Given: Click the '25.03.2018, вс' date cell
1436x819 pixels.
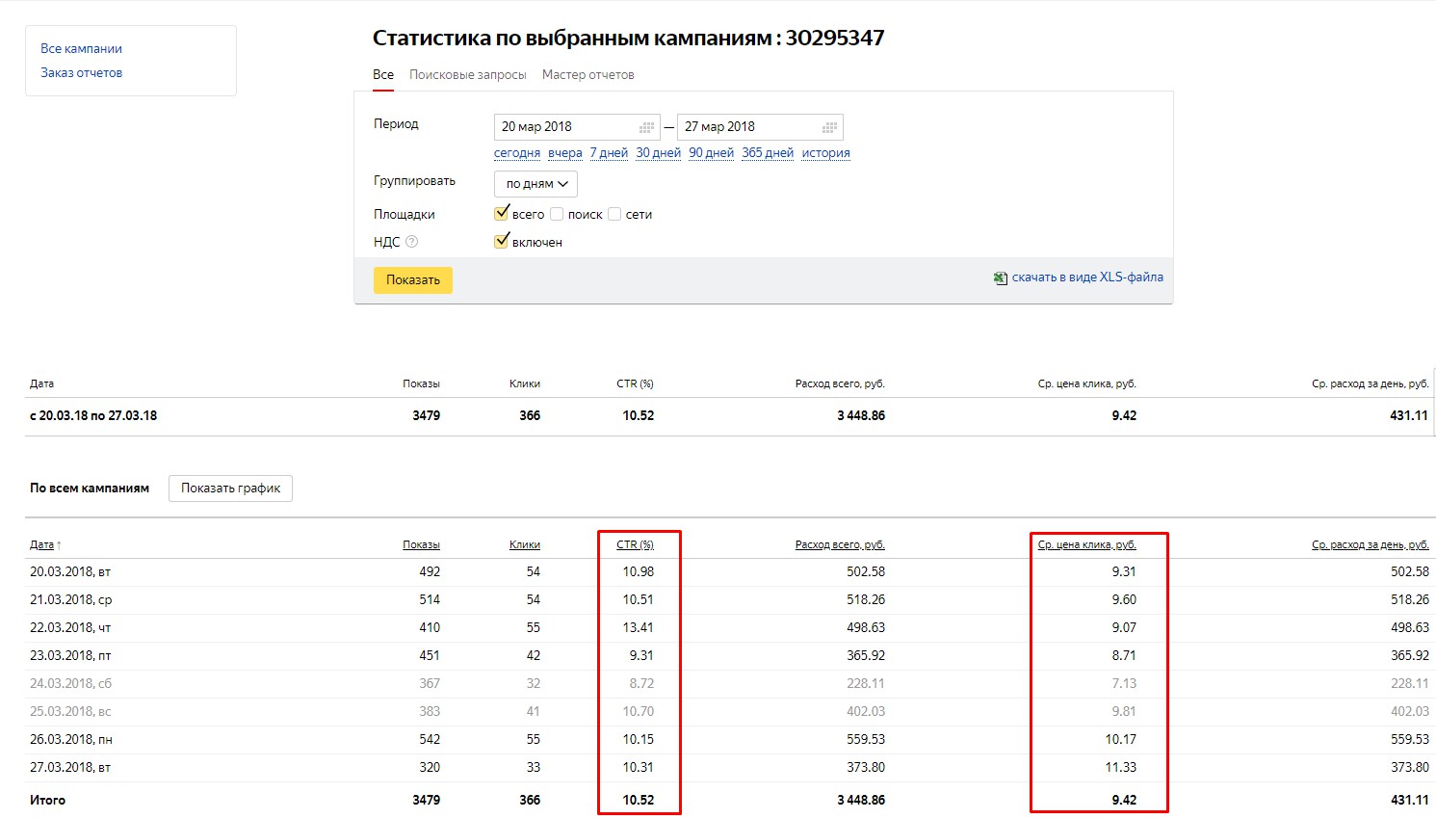Looking at the screenshot, I should click(x=70, y=712).
